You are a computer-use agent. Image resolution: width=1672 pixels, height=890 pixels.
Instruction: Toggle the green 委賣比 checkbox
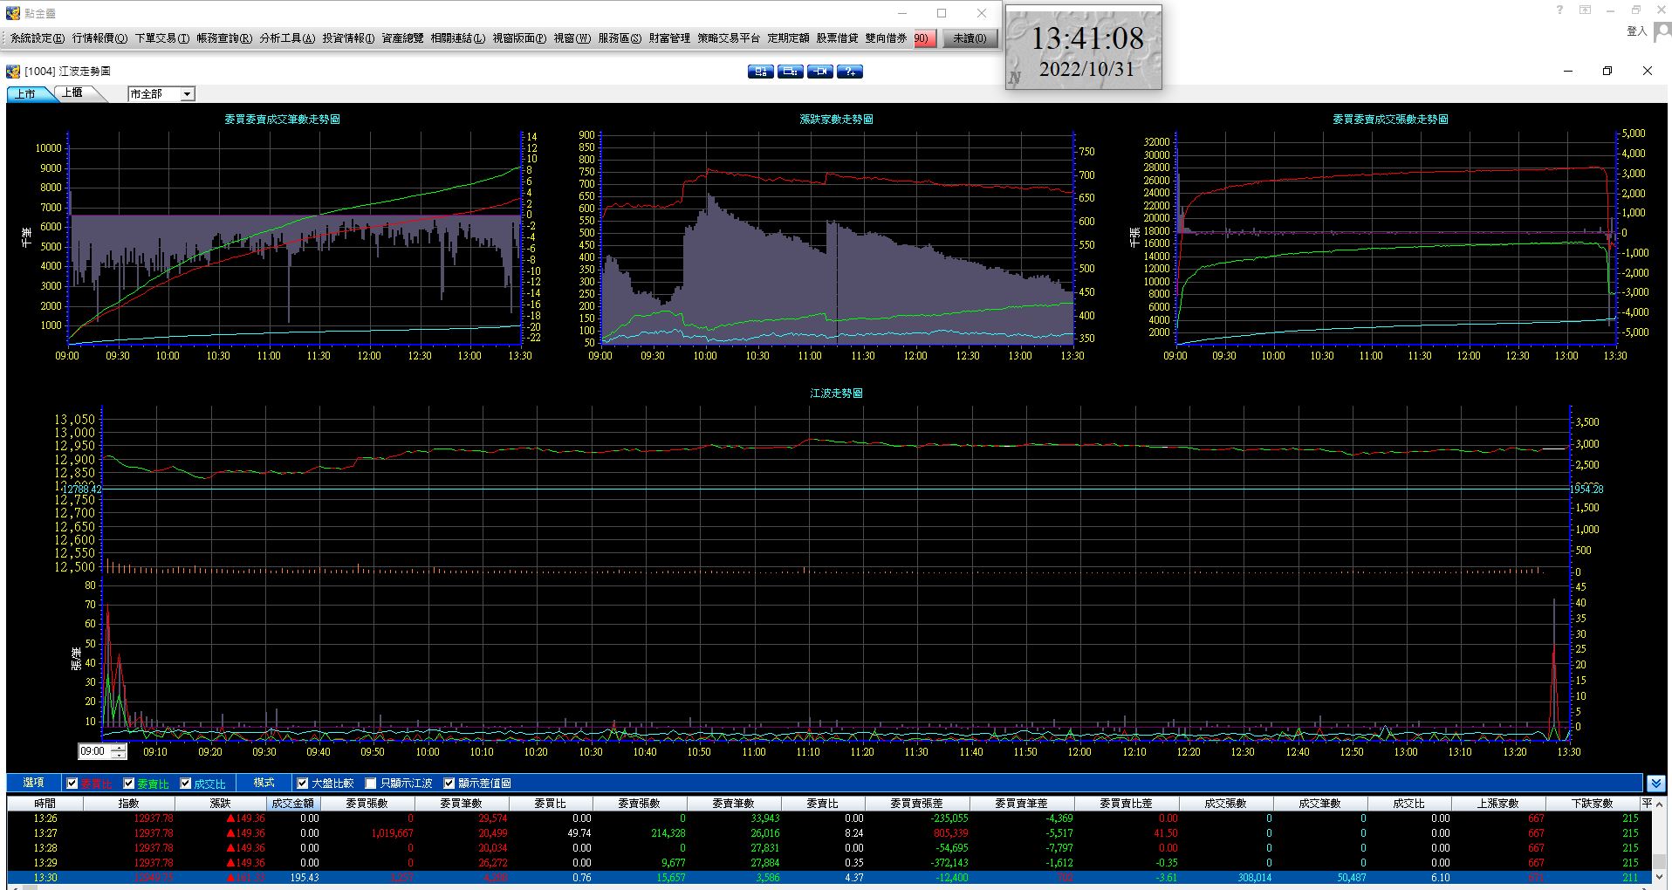click(x=129, y=784)
